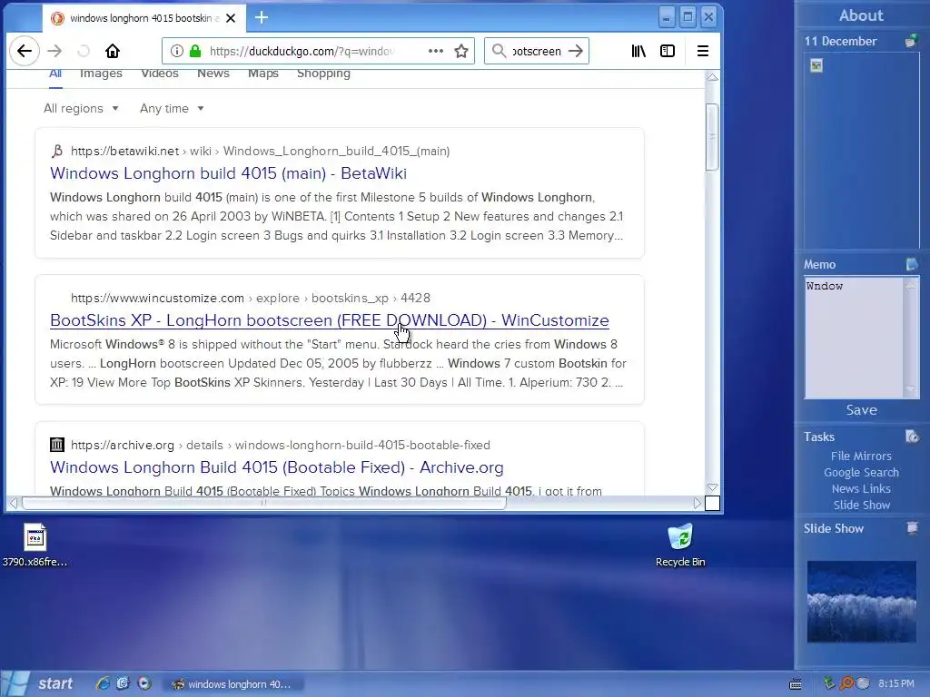This screenshot has width=930, height=697.
Task: Click the Tasks tile header icon
Action: click(912, 437)
